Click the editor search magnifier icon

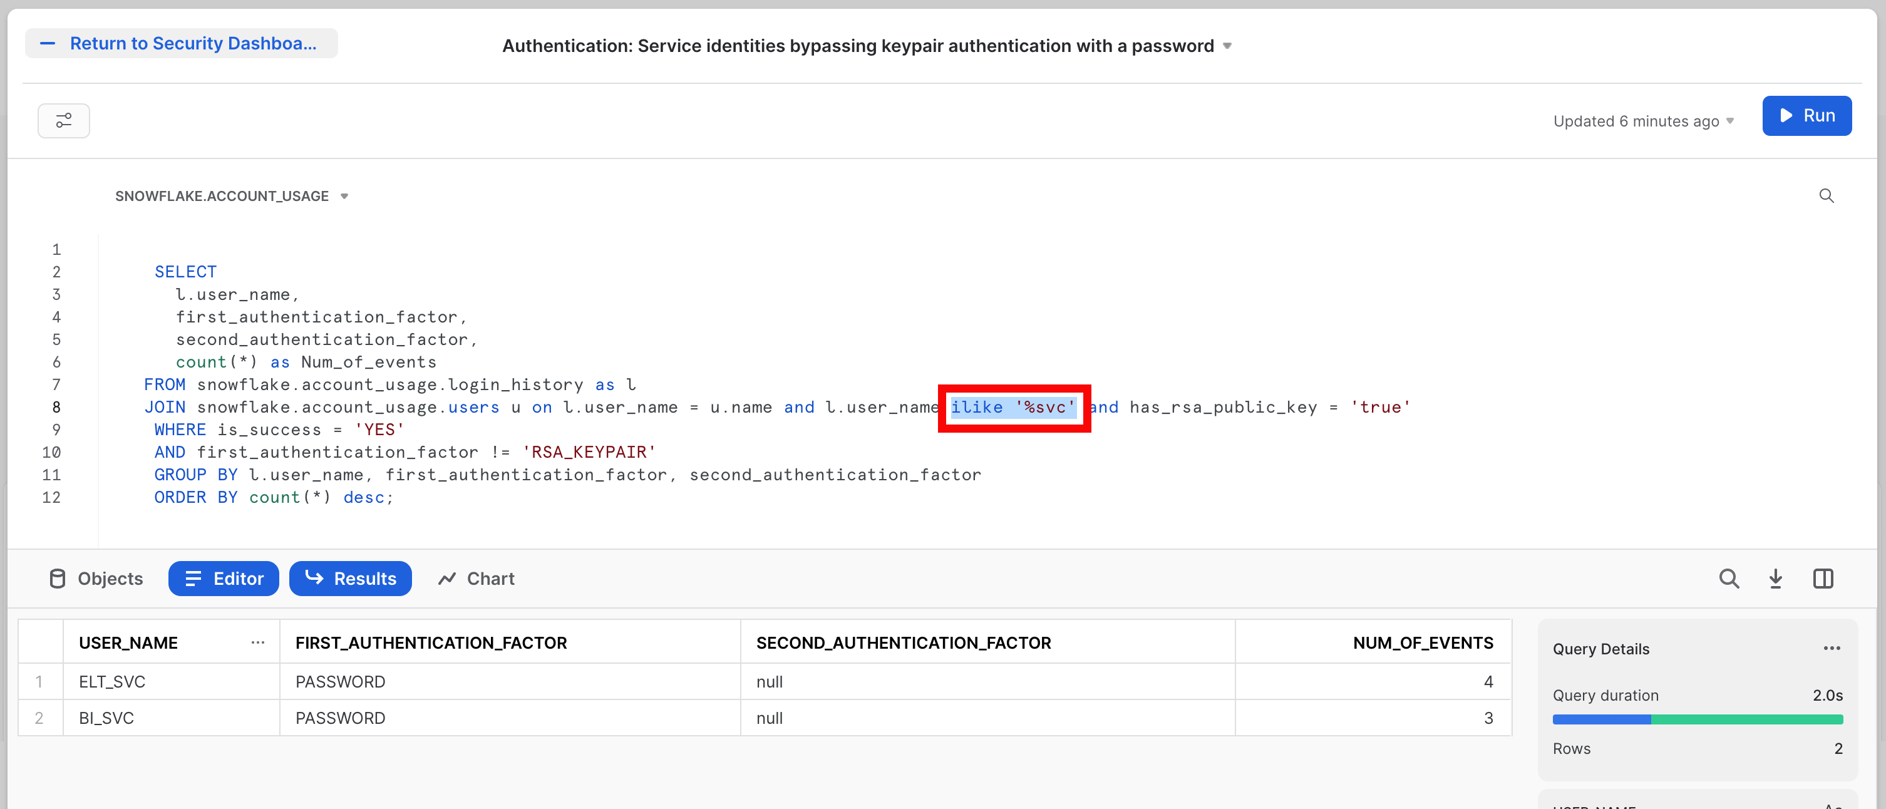1826,196
